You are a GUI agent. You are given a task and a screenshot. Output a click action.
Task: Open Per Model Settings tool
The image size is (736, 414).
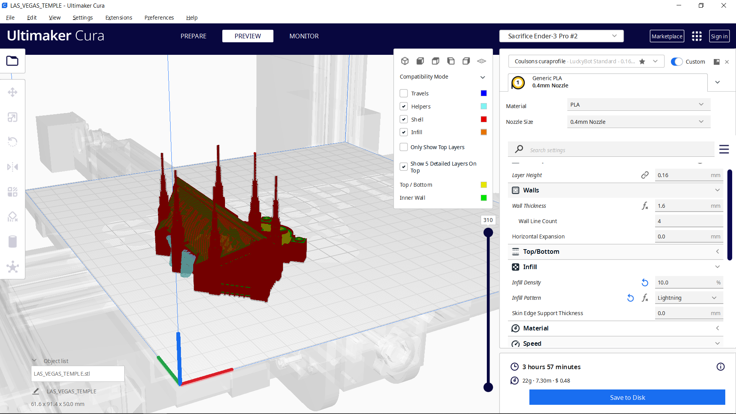click(13, 192)
